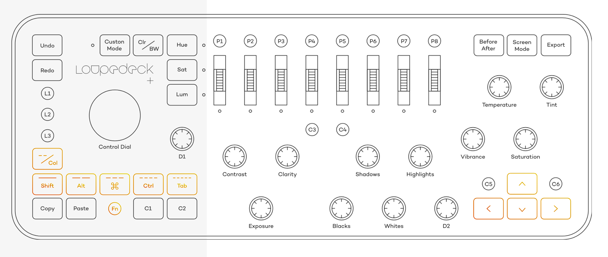The height and width of the screenshot is (257, 608).
Task: Select the Exposure dial
Action: (261, 209)
